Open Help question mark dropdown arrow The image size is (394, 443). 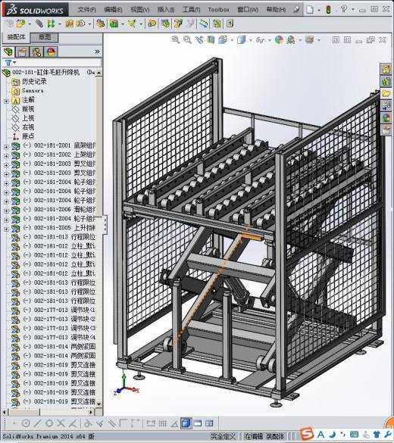pos(353,10)
